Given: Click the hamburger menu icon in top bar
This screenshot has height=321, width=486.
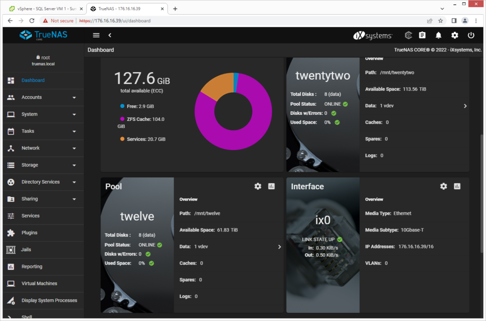Looking at the screenshot, I should 96,35.
